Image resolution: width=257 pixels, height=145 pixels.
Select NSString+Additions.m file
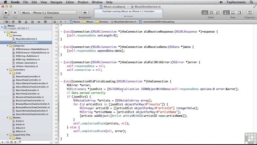tap(28, 60)
